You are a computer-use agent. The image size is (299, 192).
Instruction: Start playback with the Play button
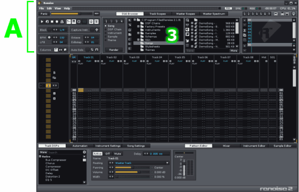(42, 22)
